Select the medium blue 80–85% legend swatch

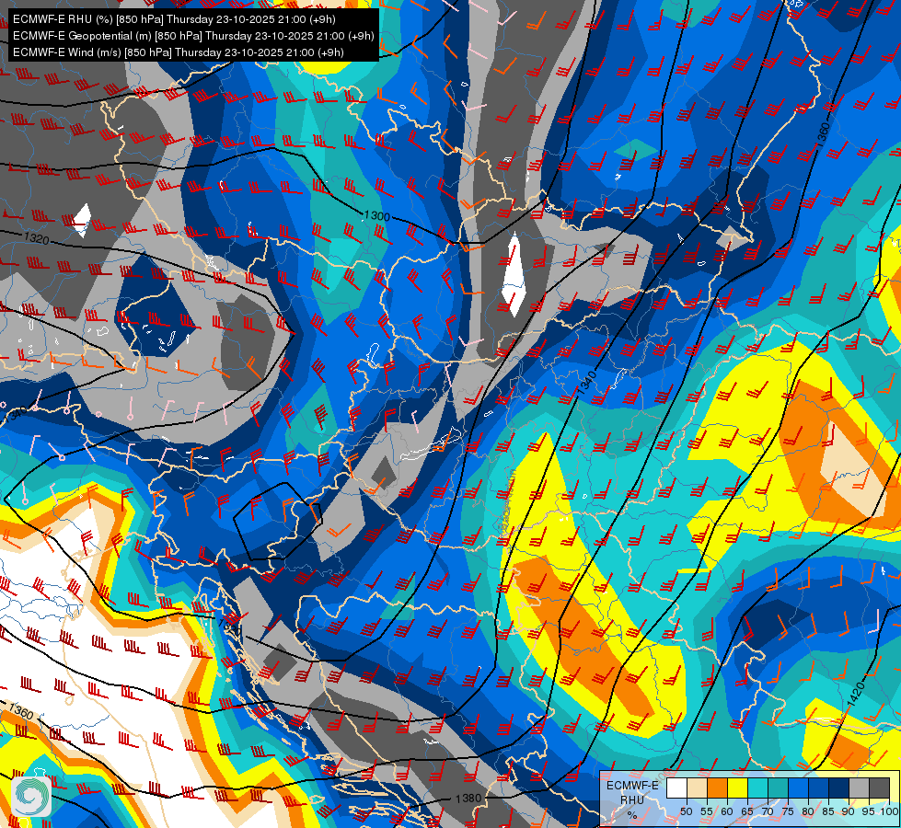(x=818, y=788)
